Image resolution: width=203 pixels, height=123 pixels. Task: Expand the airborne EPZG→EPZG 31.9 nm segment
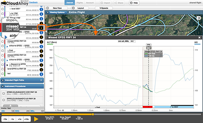[7, 46]
